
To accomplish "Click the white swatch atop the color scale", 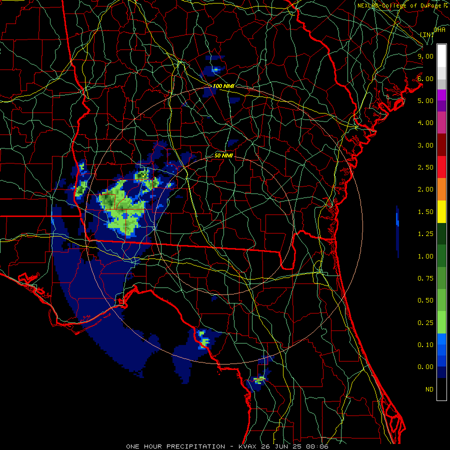I will (x=441, y=55).
